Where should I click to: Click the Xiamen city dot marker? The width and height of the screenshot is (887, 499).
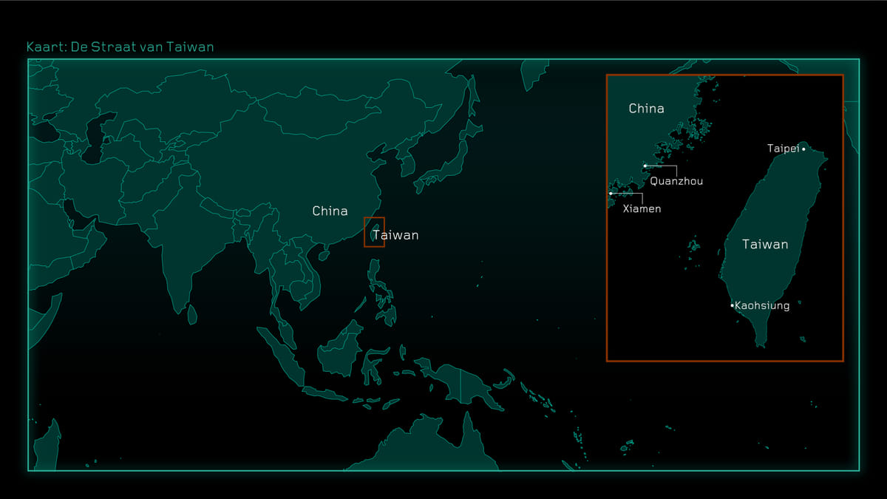click(x=611, y=194)
